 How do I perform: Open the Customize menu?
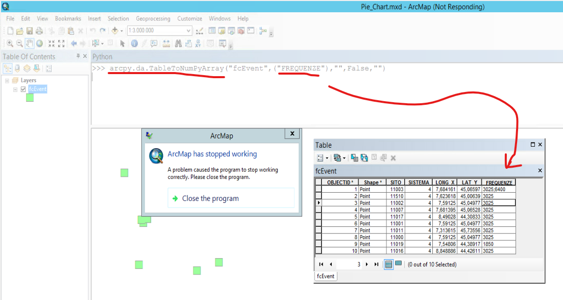point(189,18)
